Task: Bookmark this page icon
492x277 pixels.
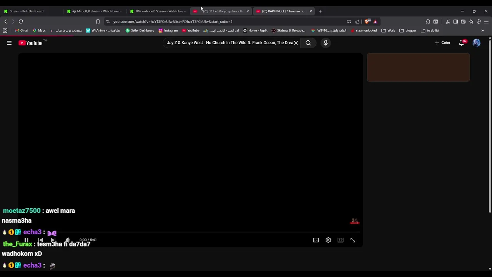Action: (98, 22)
